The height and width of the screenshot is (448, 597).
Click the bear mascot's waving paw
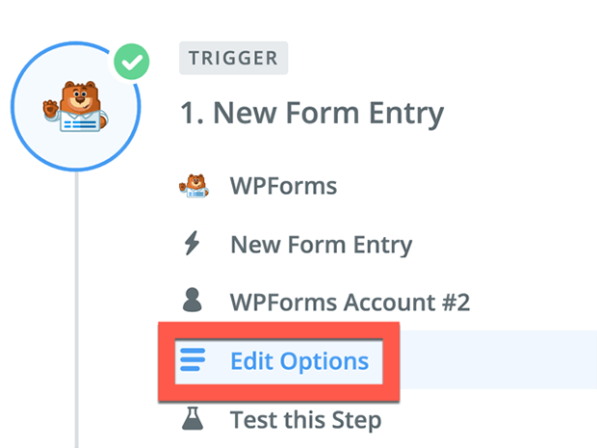point(51,109)
